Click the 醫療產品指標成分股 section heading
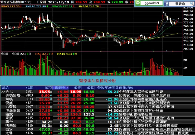 97,81
